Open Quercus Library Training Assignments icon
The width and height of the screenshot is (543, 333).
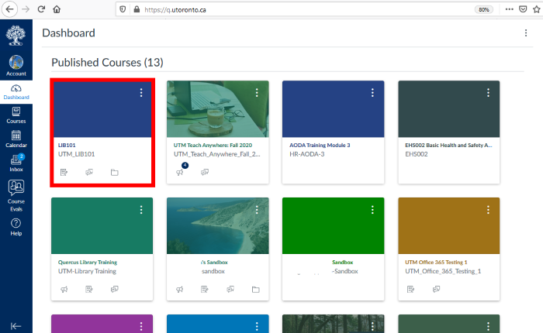89,289
